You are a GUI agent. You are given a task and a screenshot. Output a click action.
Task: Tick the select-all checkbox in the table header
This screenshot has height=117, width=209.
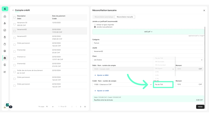tap(14, 17)
